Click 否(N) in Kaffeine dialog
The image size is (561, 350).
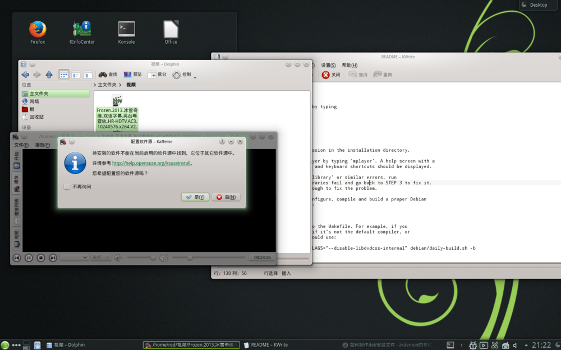pos(226,197)
